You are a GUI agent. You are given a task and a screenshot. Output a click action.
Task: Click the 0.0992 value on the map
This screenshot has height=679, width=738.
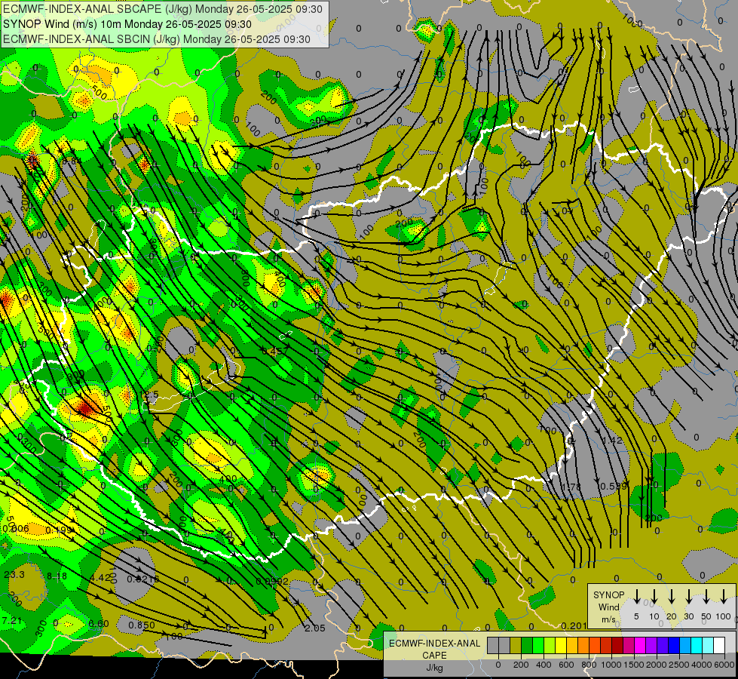272,582
